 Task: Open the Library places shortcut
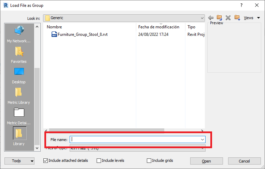pyautogui.click(x=19, y=137)
